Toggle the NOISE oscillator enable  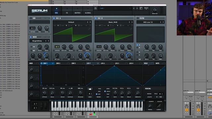pos(31,37)
